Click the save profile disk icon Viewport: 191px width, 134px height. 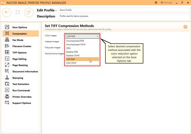pos(18,12)
